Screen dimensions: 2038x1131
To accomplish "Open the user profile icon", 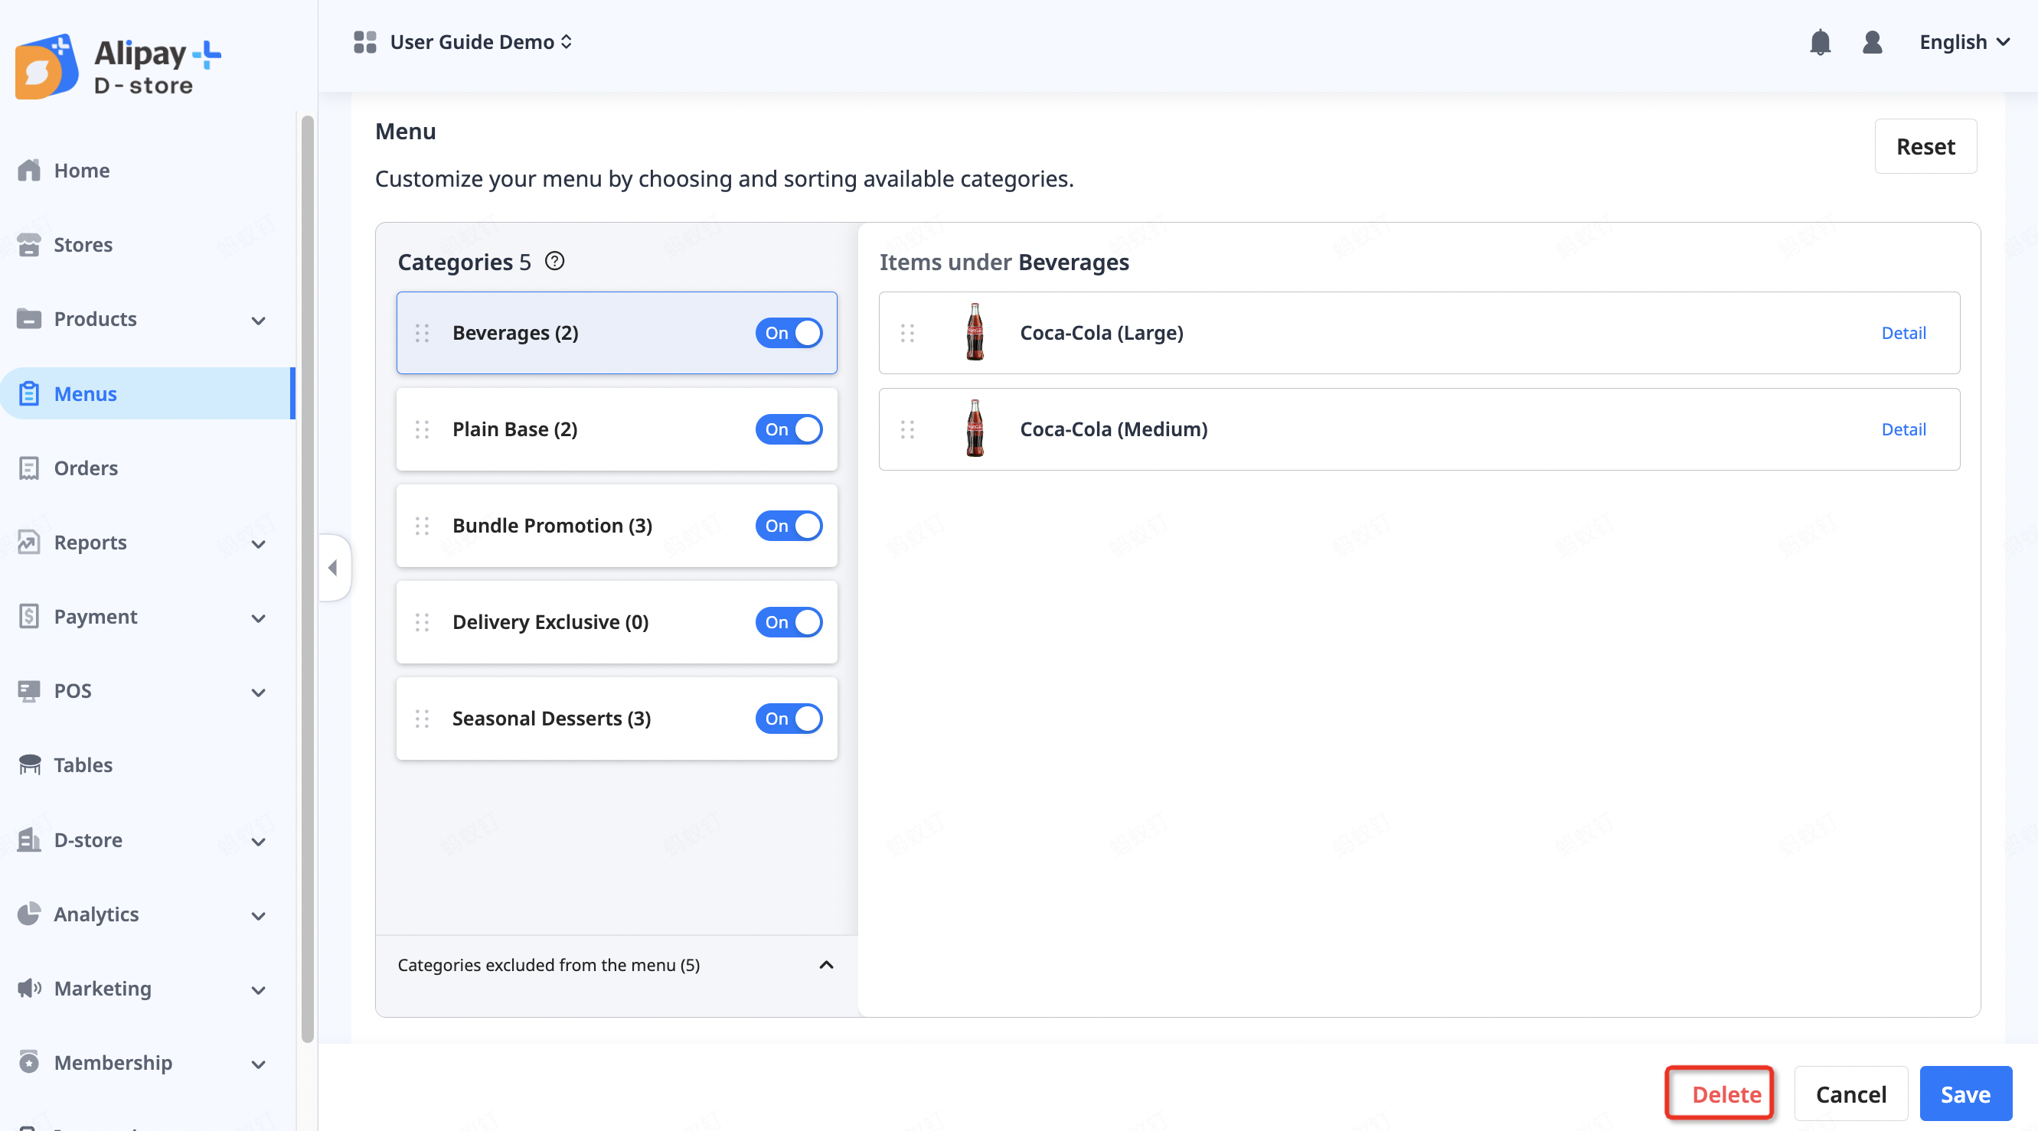I will [x=1871, y=42].
